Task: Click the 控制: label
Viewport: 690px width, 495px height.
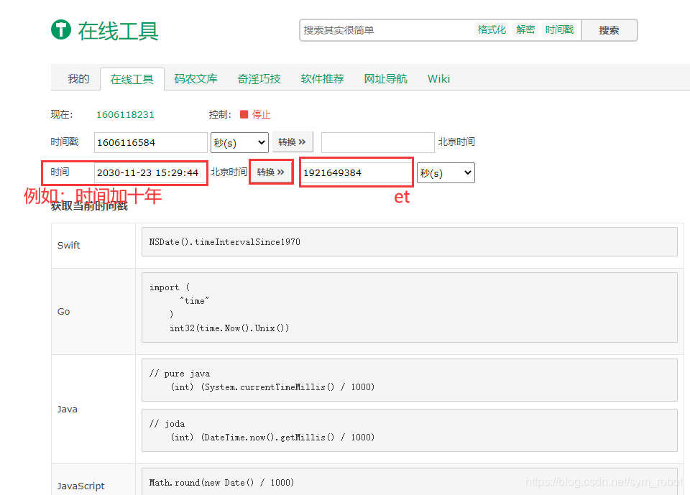Action: pyautogui.click(x=220, y=114)
